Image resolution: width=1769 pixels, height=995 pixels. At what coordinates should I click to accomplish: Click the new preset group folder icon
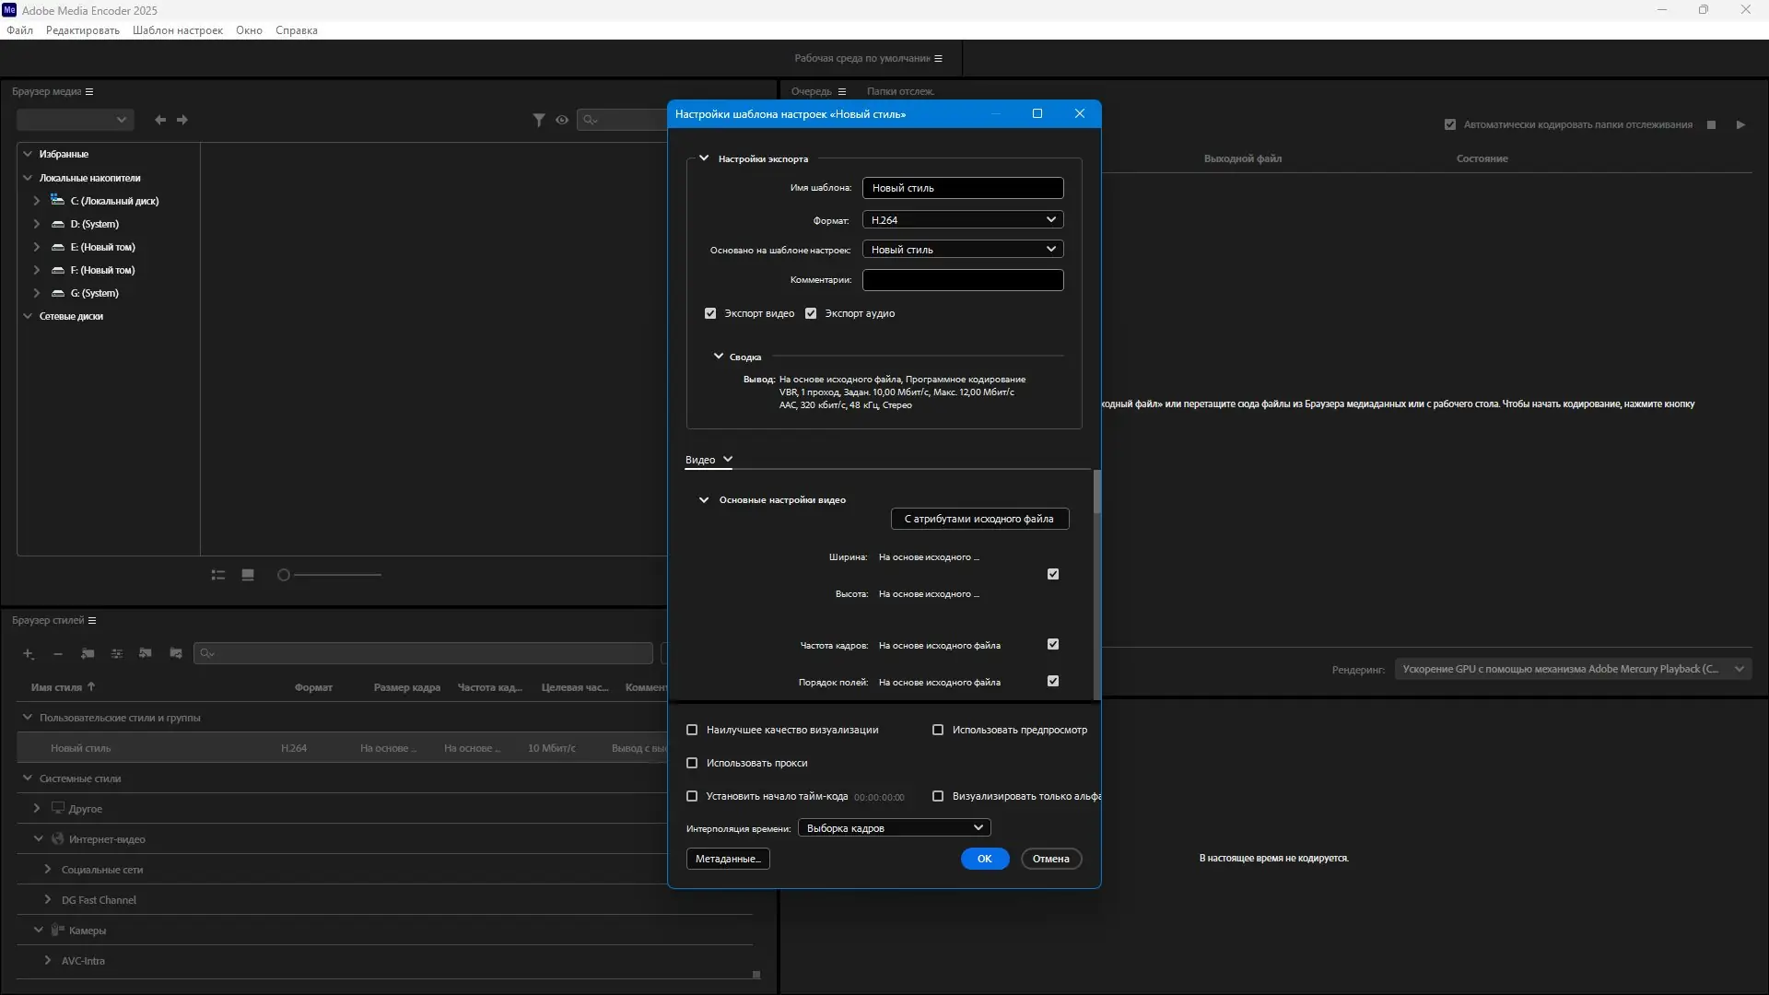pyautogui.click(x=88, y=654)
